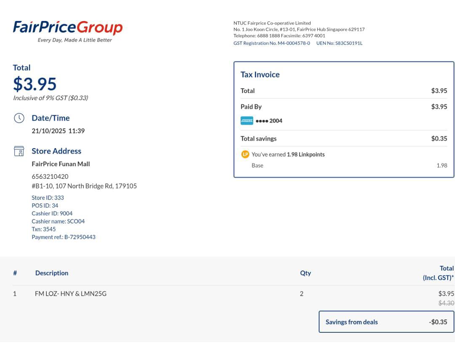Viewport: 455px width, 350px height.
Task: Click Cashier name: SCO04
Action: point(58,221)
